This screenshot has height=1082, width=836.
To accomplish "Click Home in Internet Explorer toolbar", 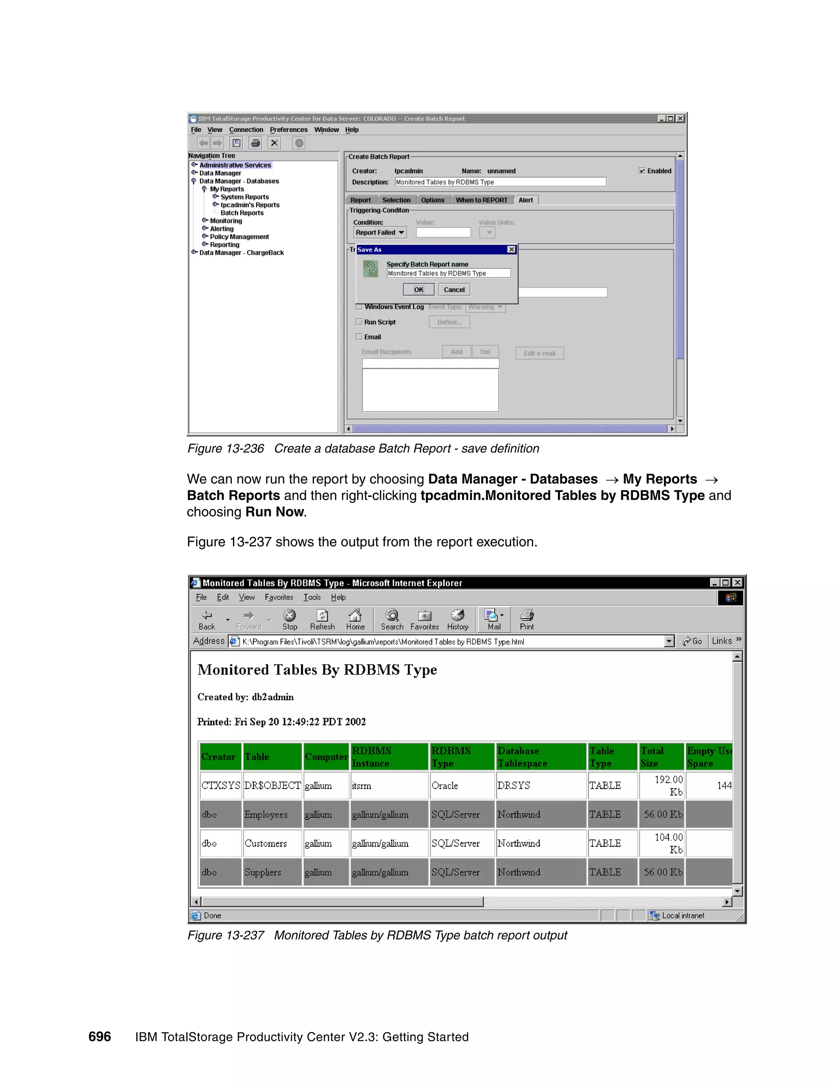I will tap(355, 620).
